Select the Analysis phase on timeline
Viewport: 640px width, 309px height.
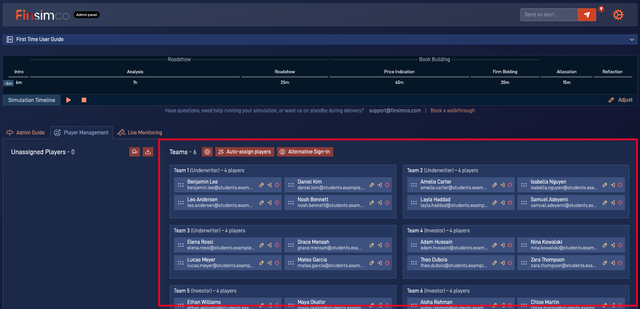coord(135,72)
